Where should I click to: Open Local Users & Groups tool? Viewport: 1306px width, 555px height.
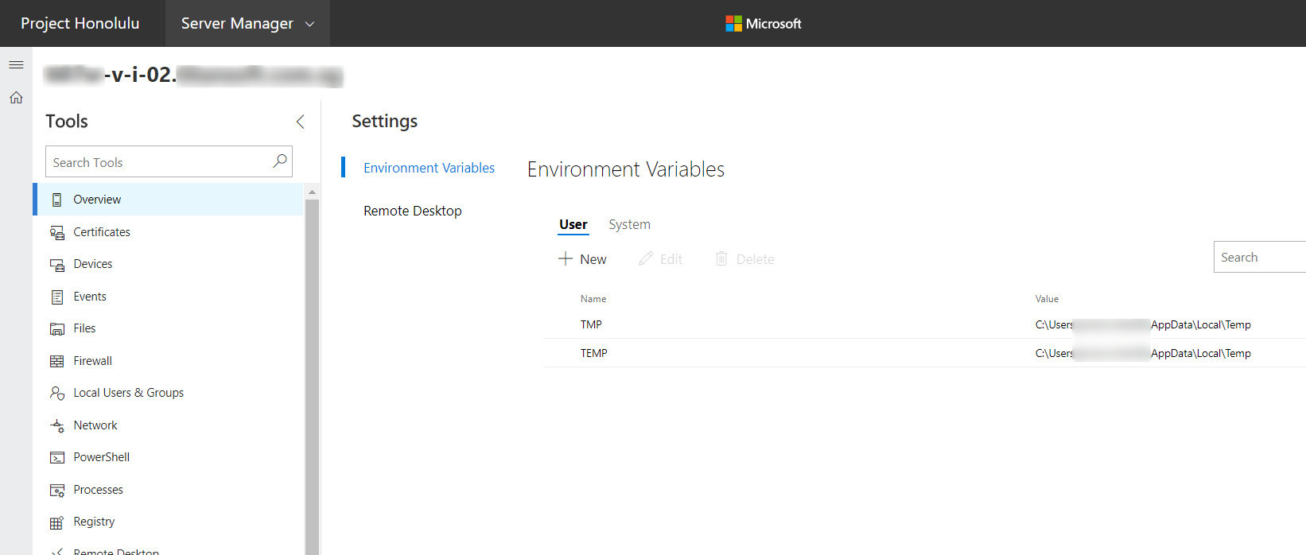pyautogui.click(x=128, y=393)
